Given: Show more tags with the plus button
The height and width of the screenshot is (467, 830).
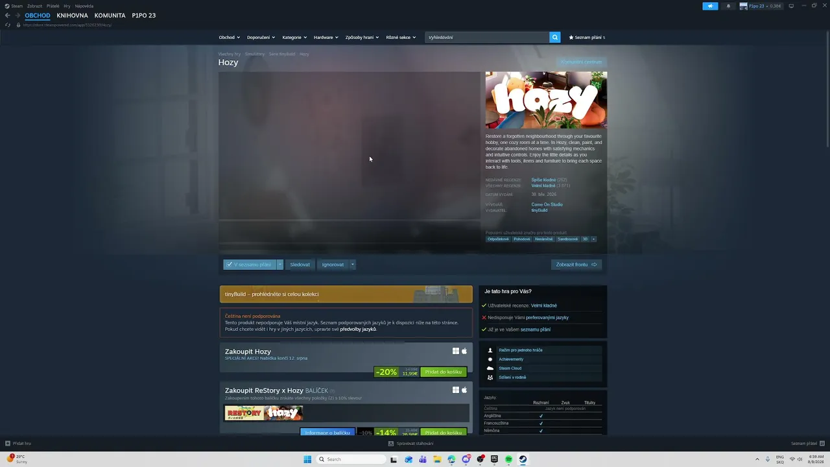Looking at the screenshot, I should [x=593, y=239].
